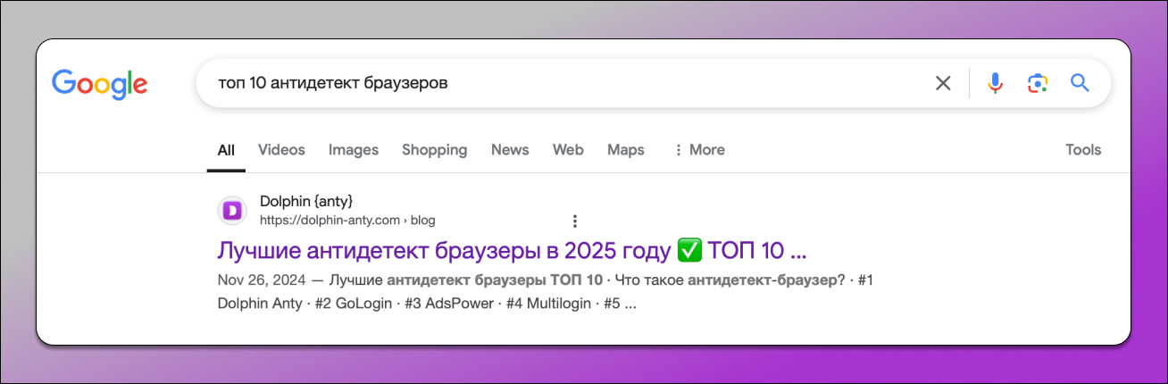Go to the Shopping tab
This screenshot has width=1168, height=384.
[434, 150]
